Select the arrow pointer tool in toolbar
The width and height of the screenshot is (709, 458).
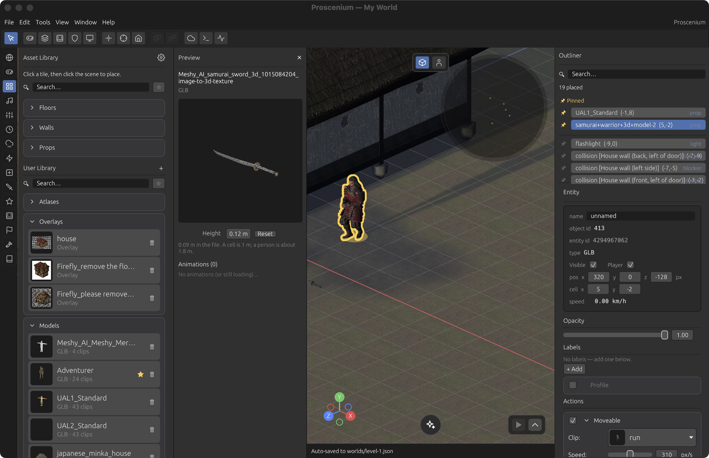pyautogui.click(x=11, y=38)
